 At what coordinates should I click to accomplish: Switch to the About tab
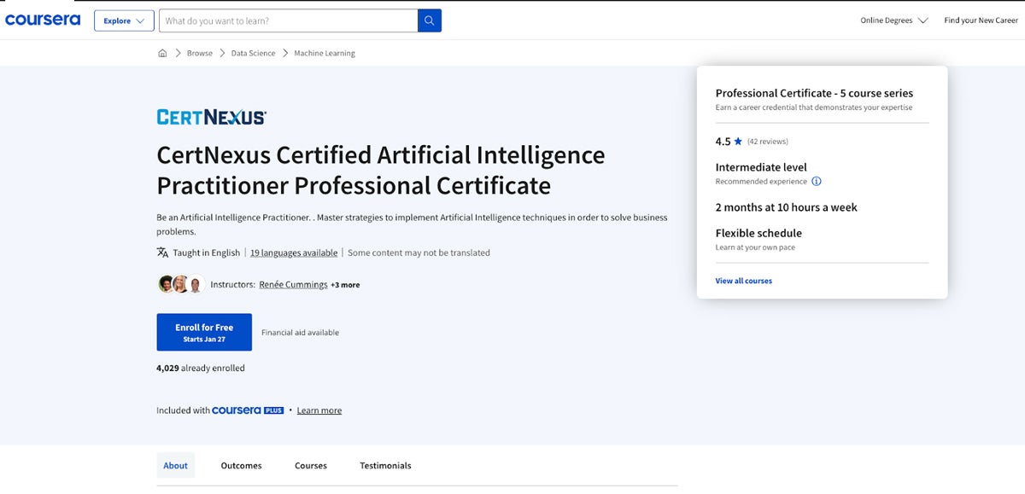(176, 465)
